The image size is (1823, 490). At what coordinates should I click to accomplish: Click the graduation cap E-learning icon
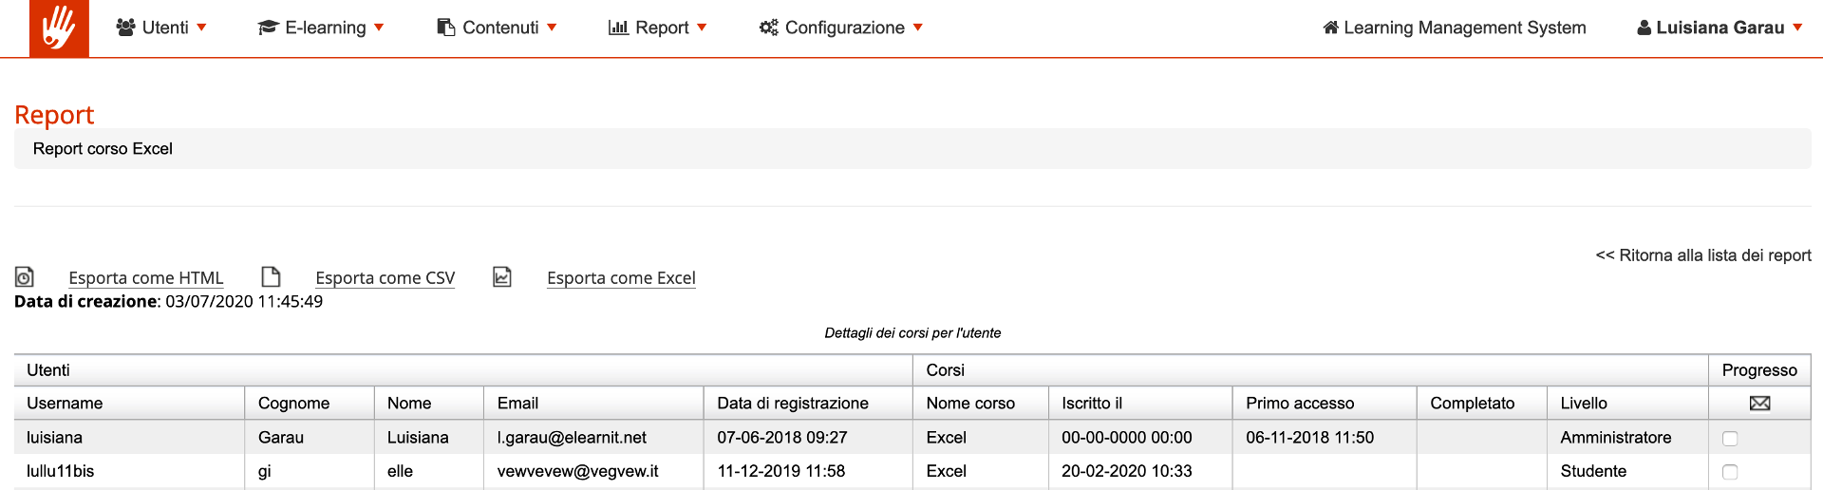(268, 28)
